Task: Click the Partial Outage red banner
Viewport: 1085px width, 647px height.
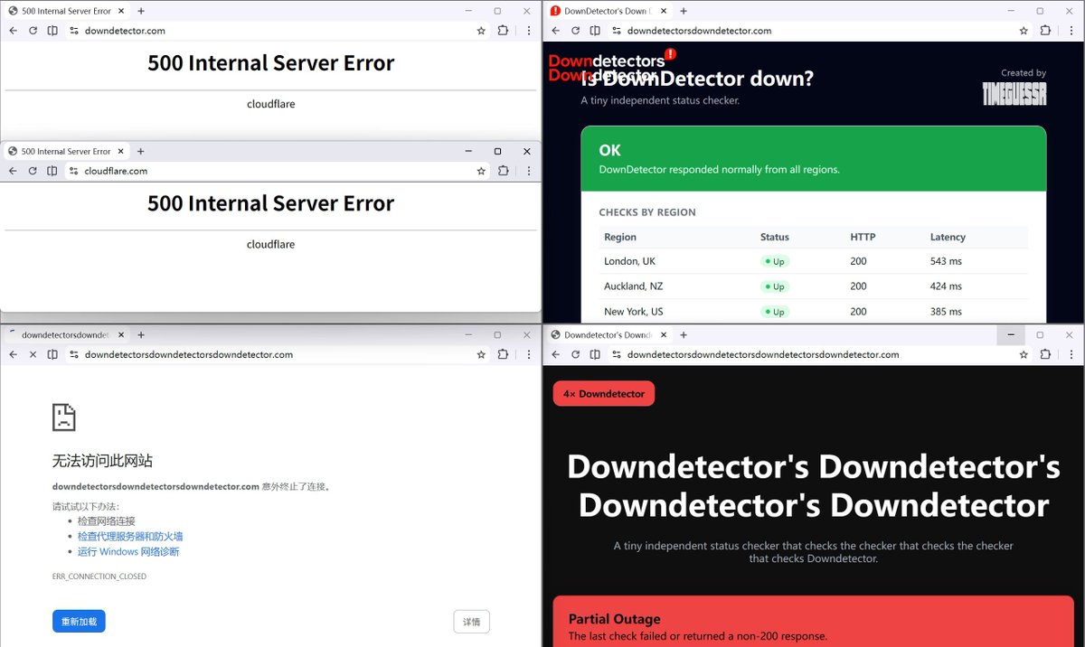Action: [x=814, y=621]
